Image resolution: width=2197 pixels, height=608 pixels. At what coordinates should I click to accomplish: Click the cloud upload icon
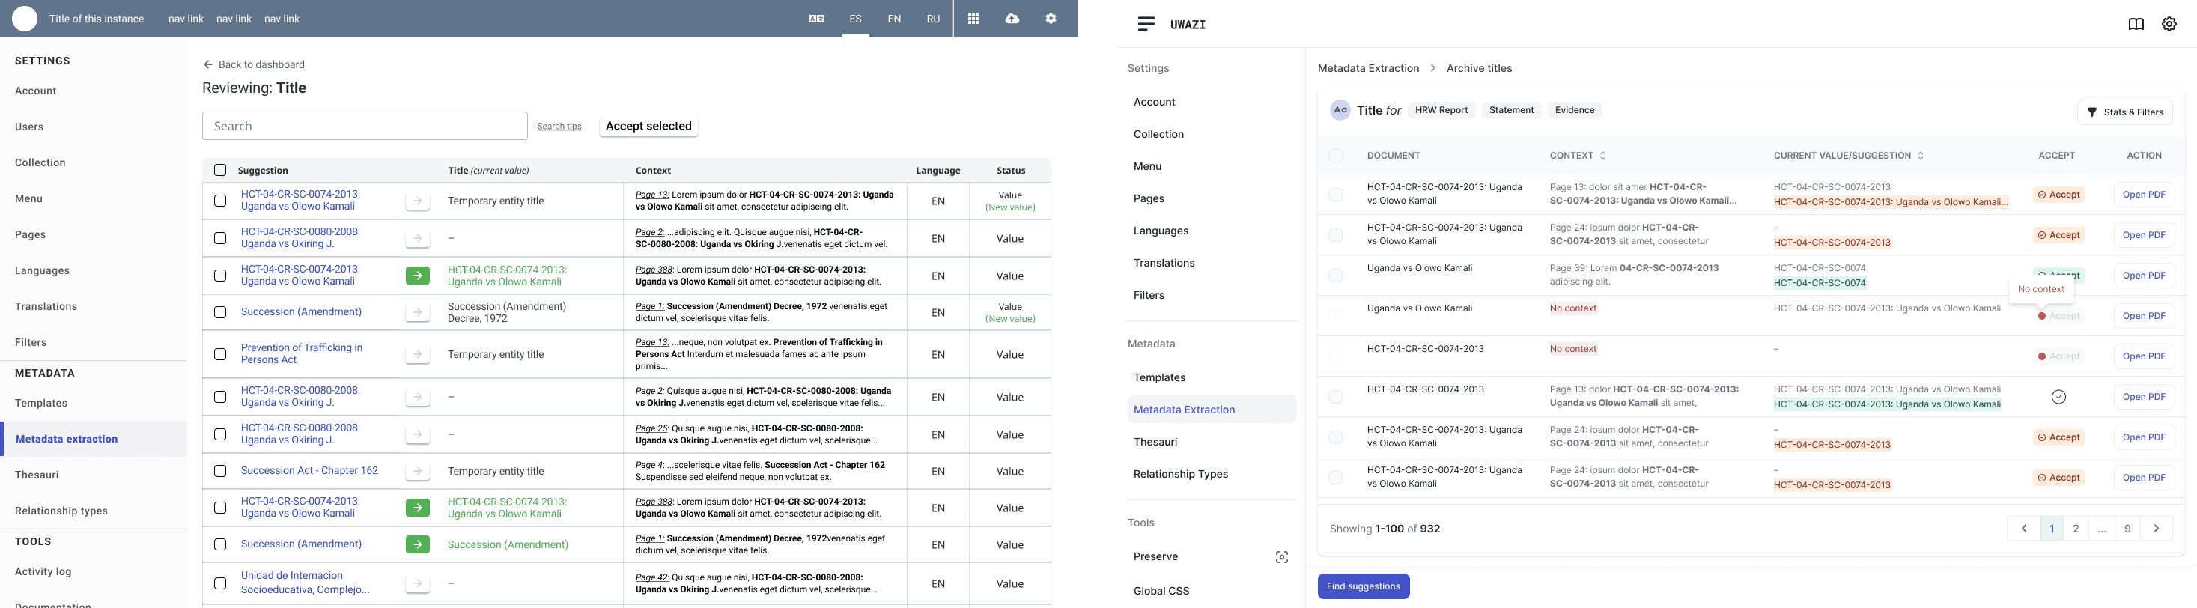coord(1012,19)
